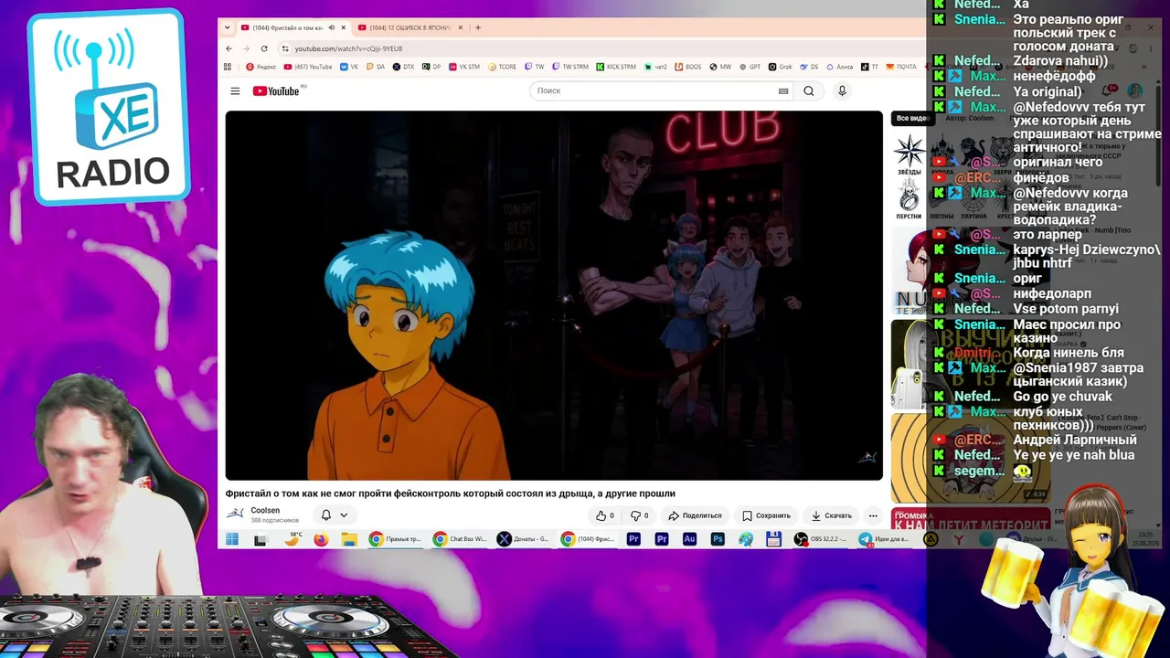Click the browser address bar URL
Screen dimensions: 1170x658
click(x=348, y=48)
